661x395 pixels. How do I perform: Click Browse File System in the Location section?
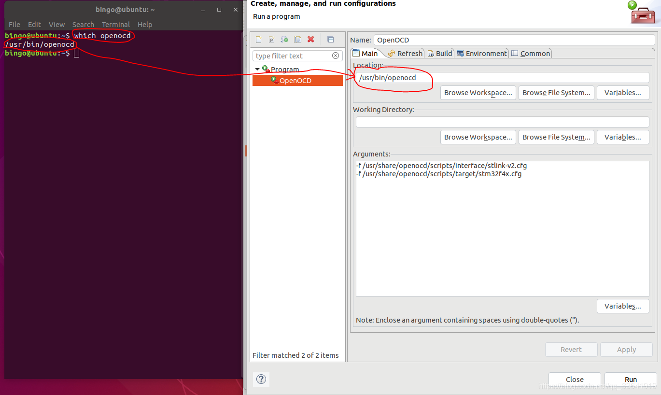pyautogui.click(x=556, y=93)
